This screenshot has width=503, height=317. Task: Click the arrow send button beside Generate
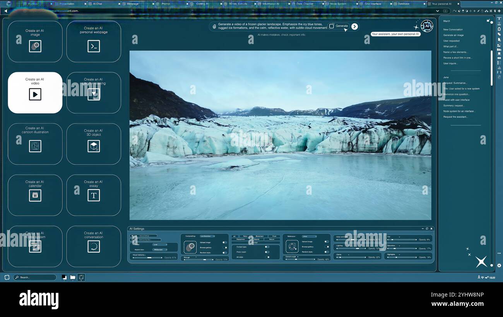pos(354,26)
